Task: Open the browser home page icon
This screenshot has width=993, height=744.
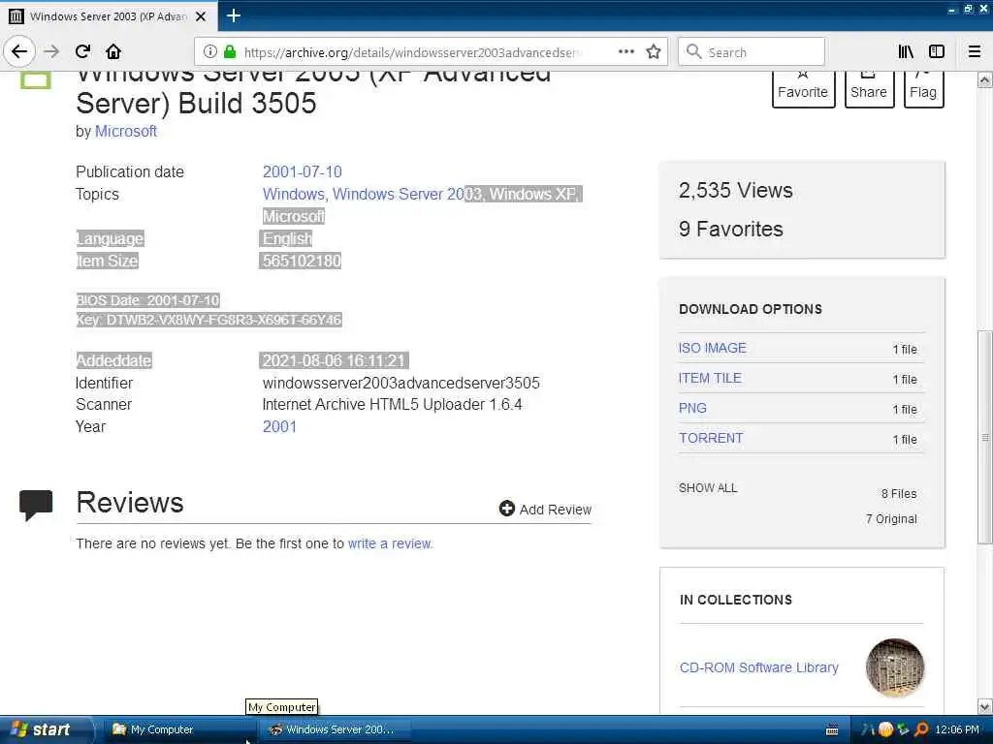Action: (x=113, y=51)
